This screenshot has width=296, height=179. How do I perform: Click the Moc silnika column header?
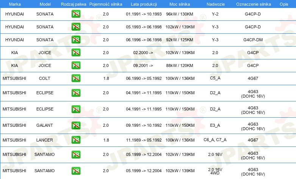[180, 4]
